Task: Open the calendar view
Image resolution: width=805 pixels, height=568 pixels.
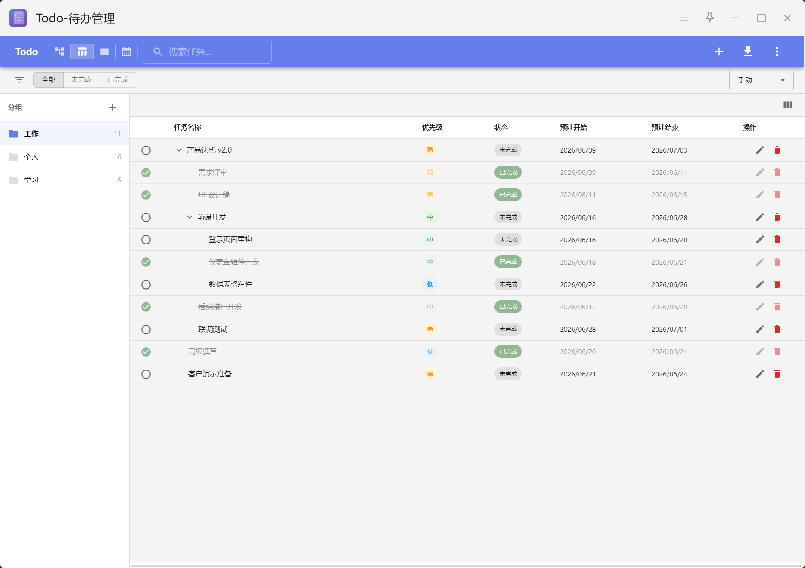Action: (x=126, y=52)
